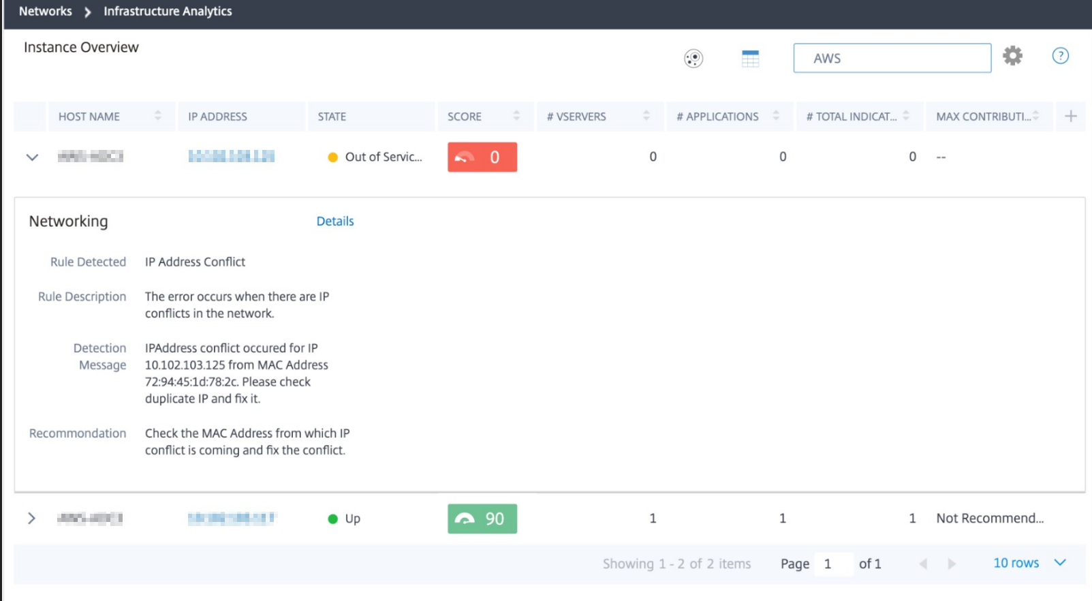Viewport: 1092px width, 601px height.
Task: Sort by Host Name column arrows
Action: 158,116
